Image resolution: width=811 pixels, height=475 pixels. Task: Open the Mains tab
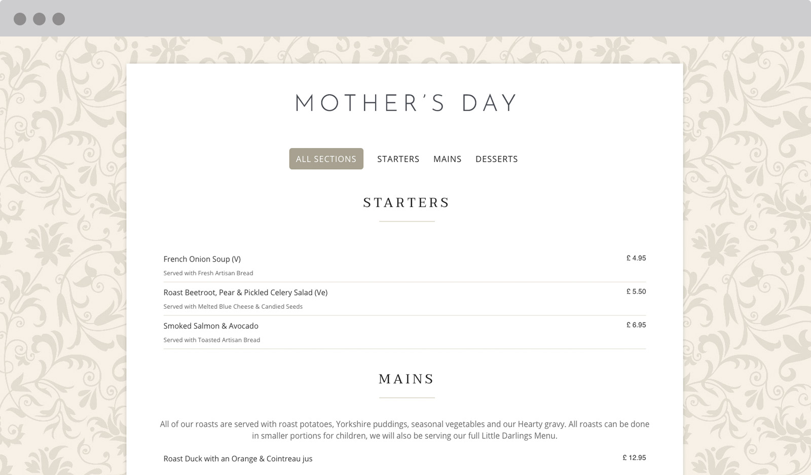[x=447, y=159]
